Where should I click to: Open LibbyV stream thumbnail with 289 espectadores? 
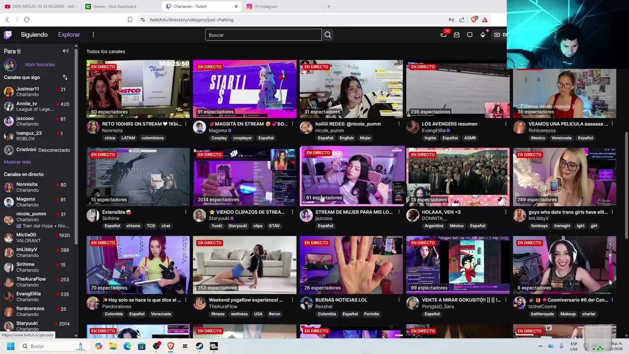coord(564,177)
